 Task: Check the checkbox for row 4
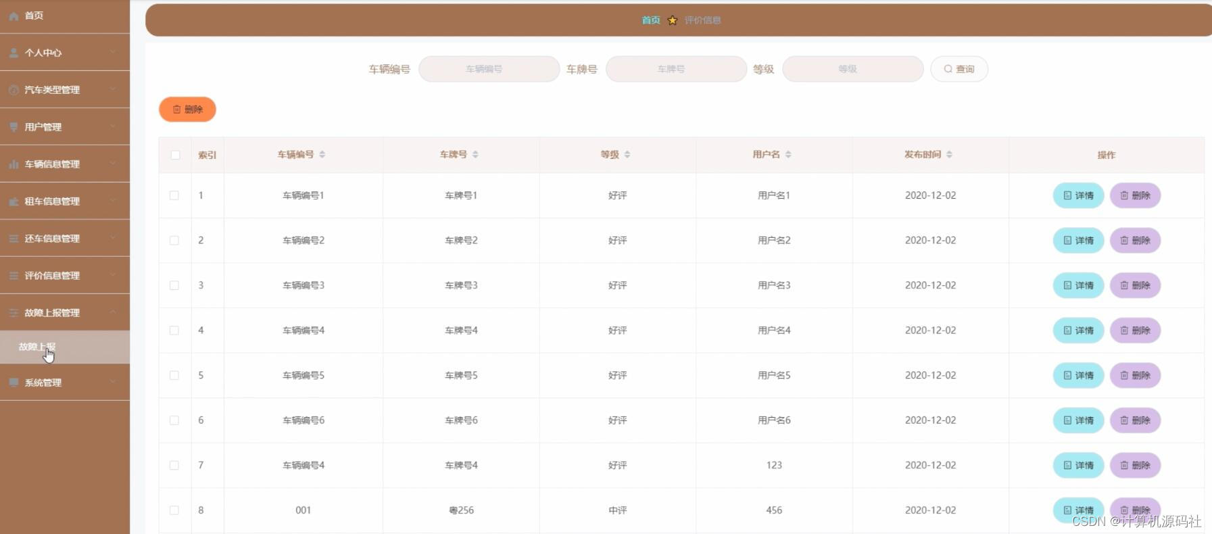point(174,331)
